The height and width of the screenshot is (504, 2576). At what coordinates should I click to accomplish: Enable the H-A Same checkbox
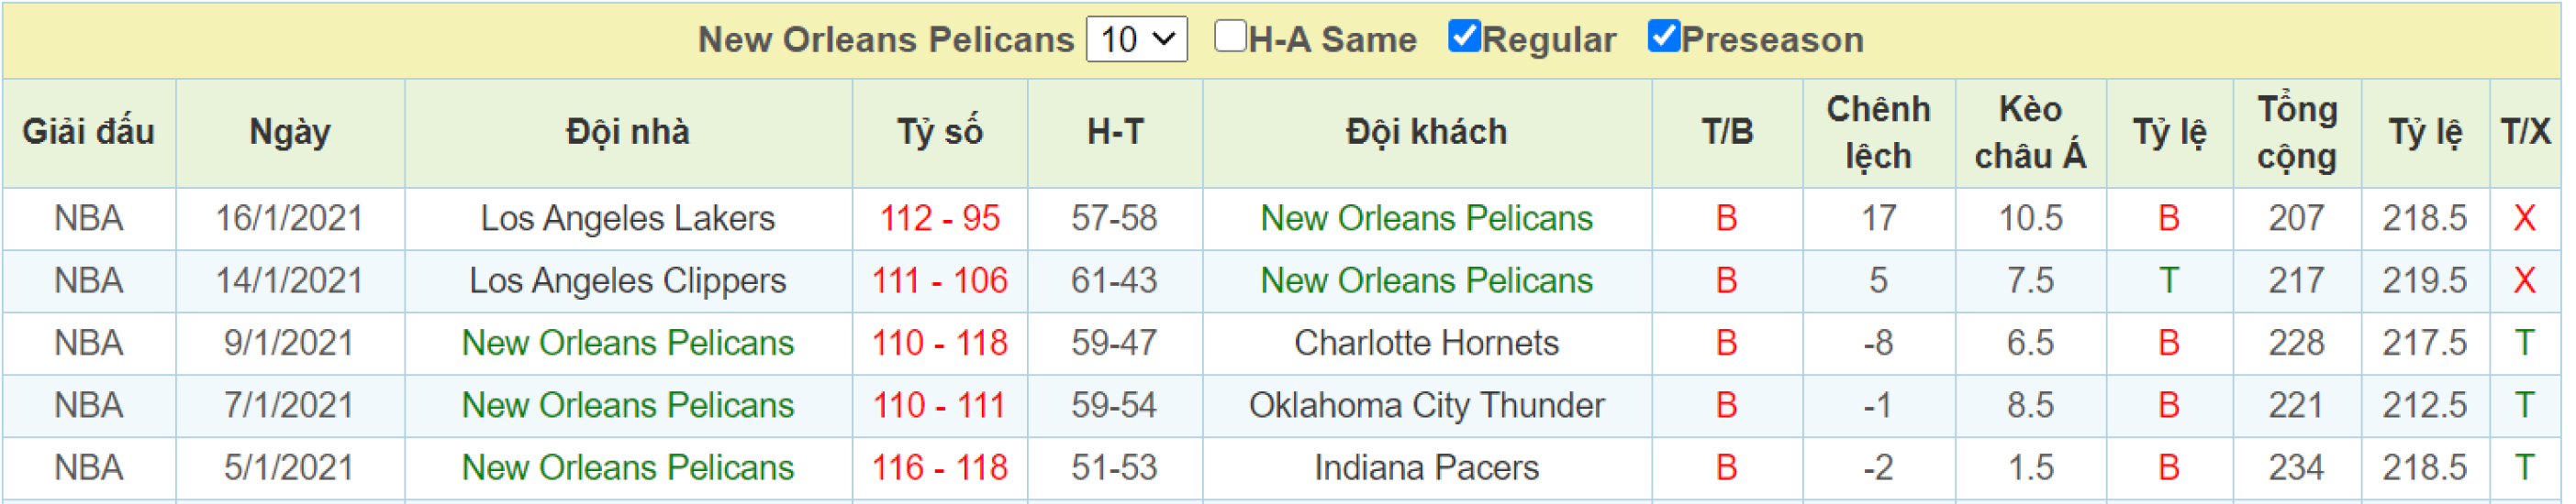1229,36
